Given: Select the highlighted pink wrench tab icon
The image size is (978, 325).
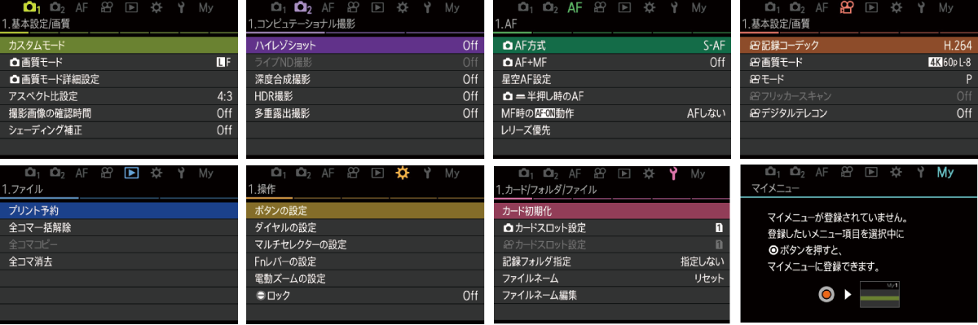Looking at the screenshot, I should point(673,173).
